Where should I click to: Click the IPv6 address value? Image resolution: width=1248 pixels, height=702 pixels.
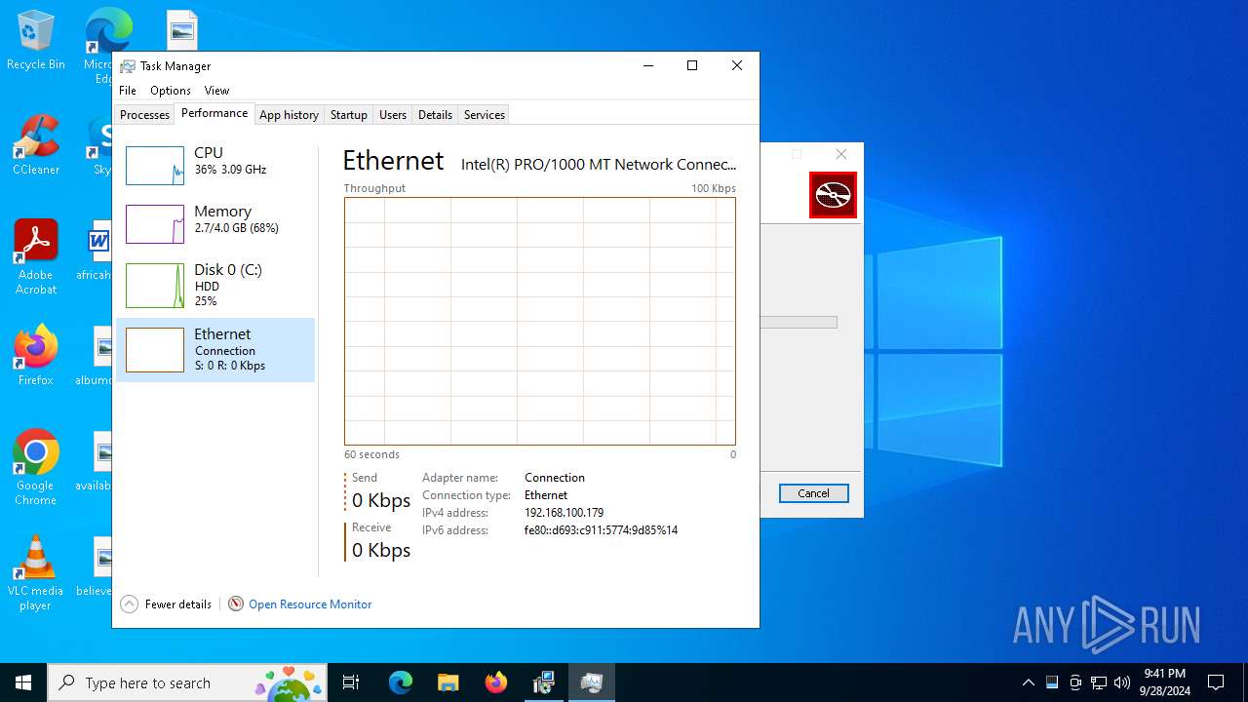(601, 530)
